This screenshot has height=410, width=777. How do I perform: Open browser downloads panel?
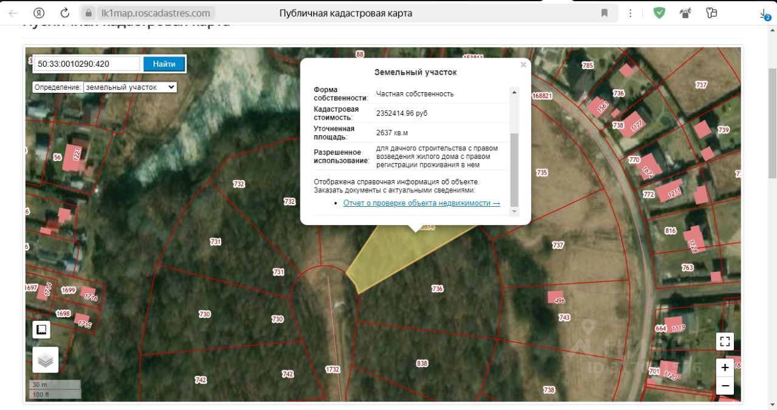pos(764,13)
